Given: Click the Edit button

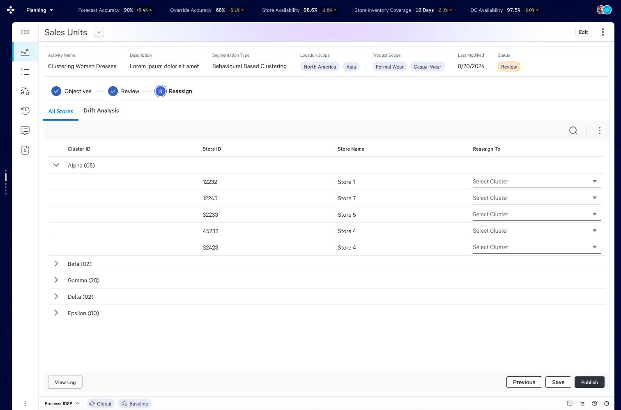Looking at the screenshot, I should [583, 32].
